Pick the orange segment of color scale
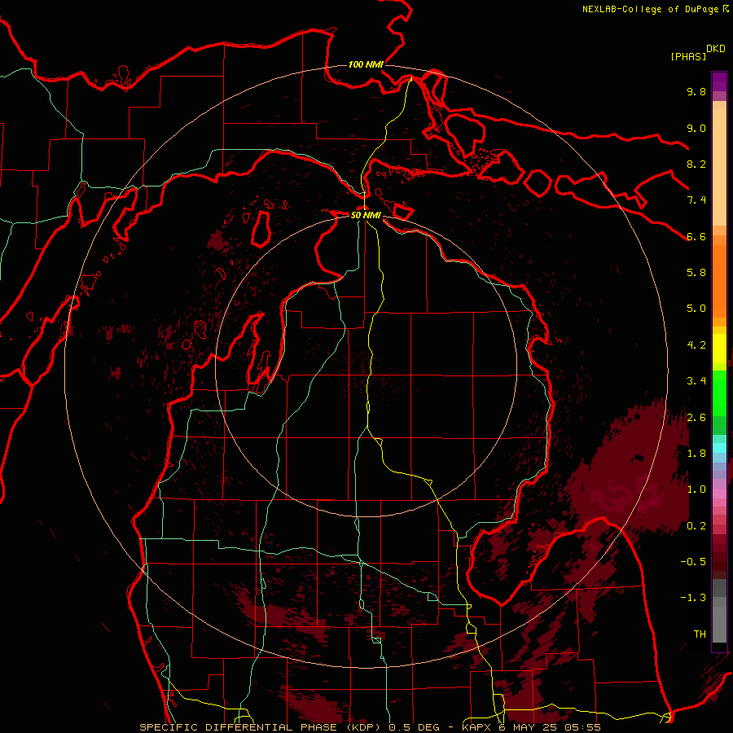Viewport: 733px width, 733px height. (x=719, y=280)
